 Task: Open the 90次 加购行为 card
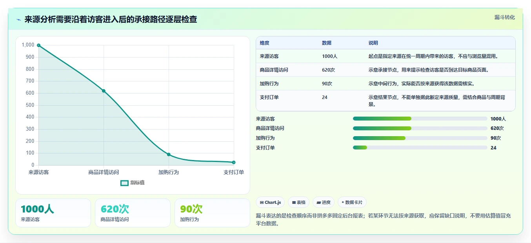(212, 213)
